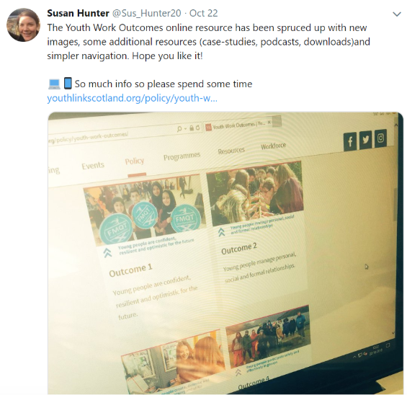Viewport: 407px width, 395px height.
Task: Select the Policy navigation tab
Action: (135, 161)
